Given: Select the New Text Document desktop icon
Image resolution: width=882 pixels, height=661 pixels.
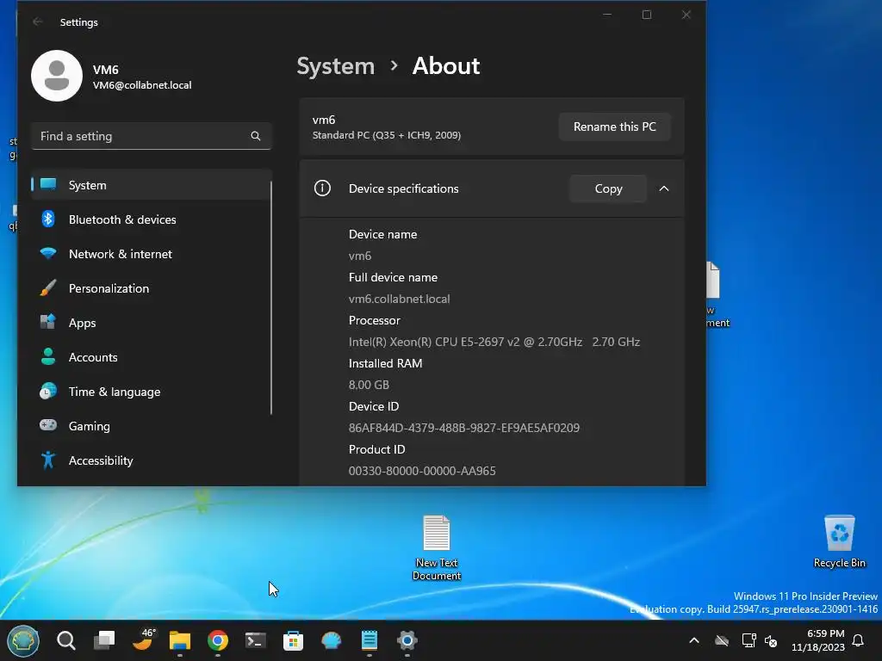Looking at the screenshot, I should 437,547.
